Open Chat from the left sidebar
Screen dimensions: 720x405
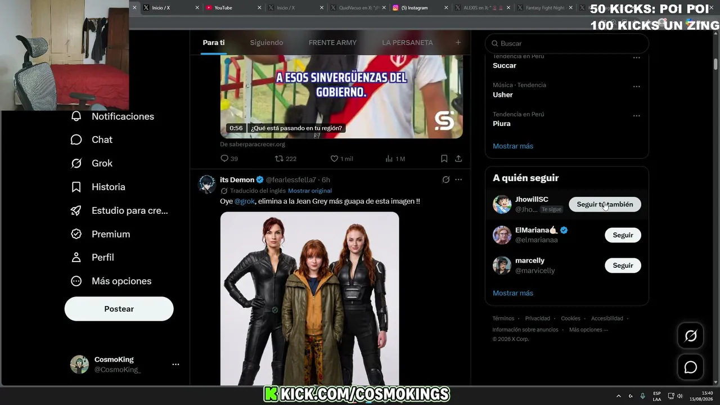point(91,139)
